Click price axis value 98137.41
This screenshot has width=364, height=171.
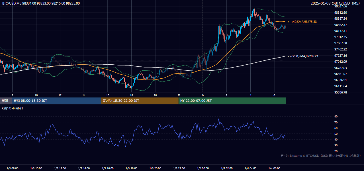(x=341, y=31)
